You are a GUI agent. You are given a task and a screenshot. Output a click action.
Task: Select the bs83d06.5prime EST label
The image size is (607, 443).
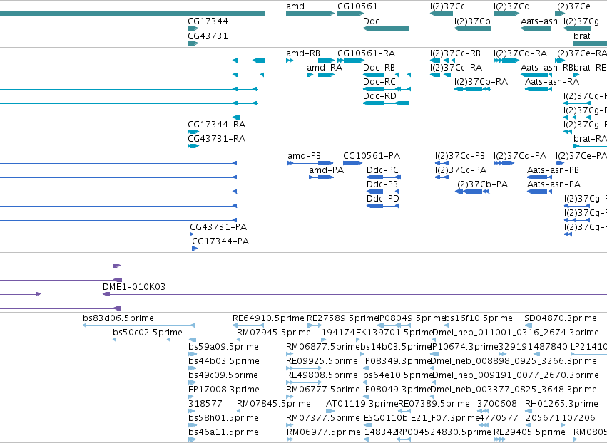118,318
